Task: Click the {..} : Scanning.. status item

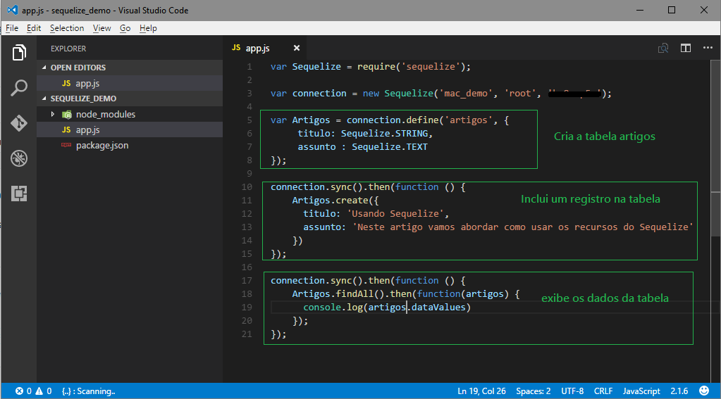Action: coord(88,391)
